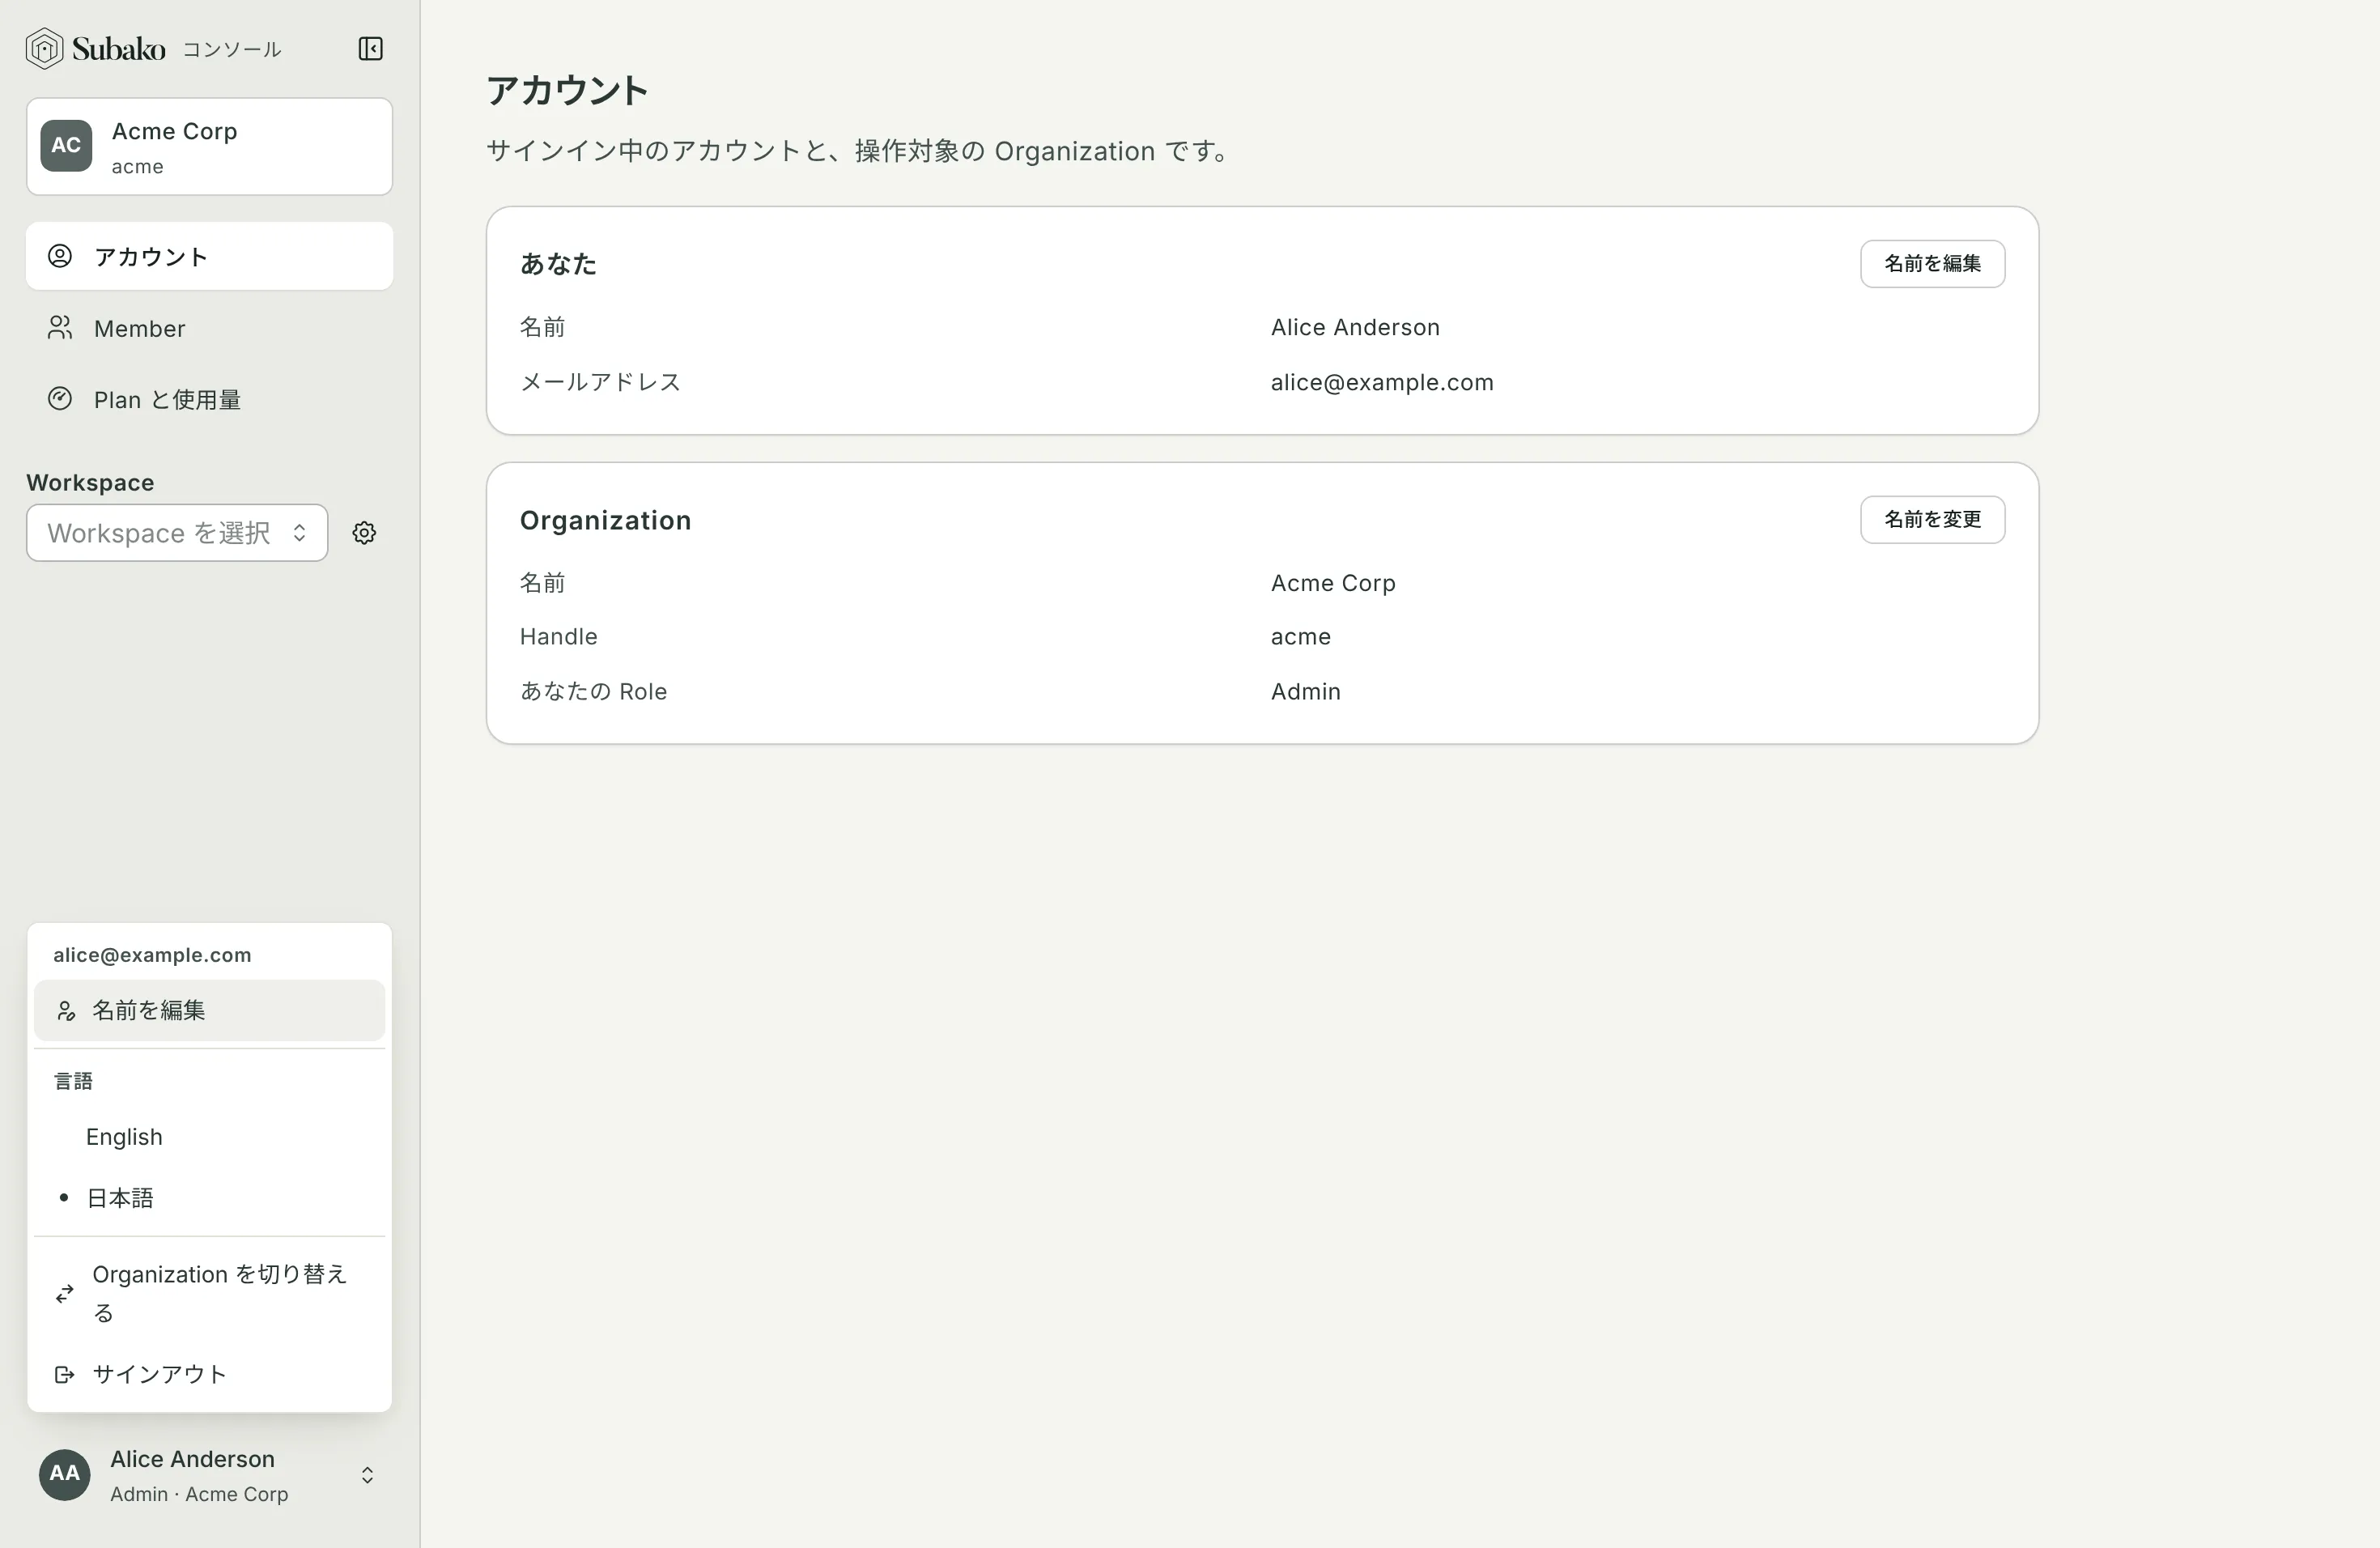Select 日本語 language option
Viewport: 2380px width, 1548px height.
click(x=209, y=1198)
